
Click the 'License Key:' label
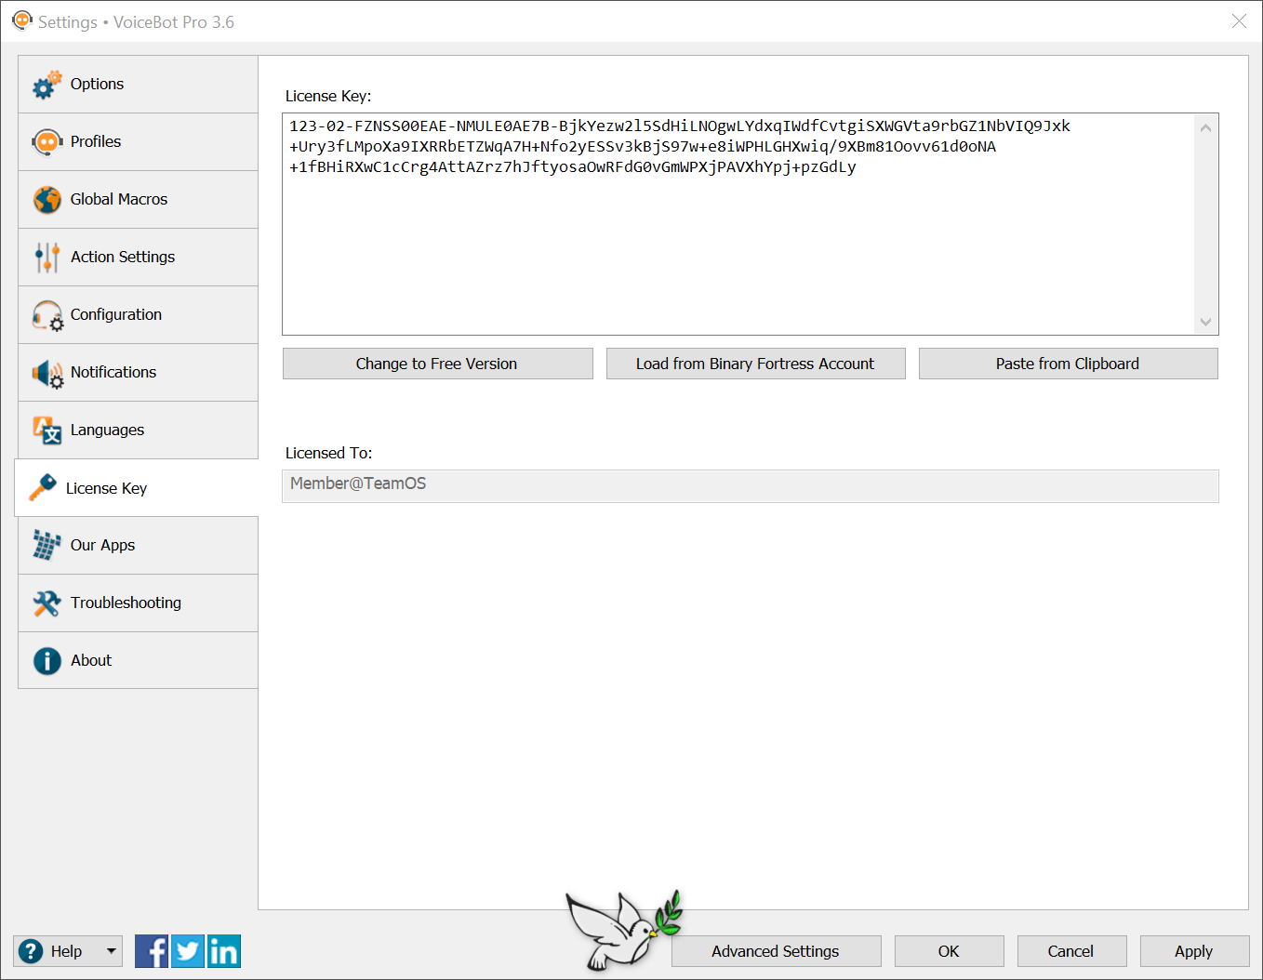(328, 96)
